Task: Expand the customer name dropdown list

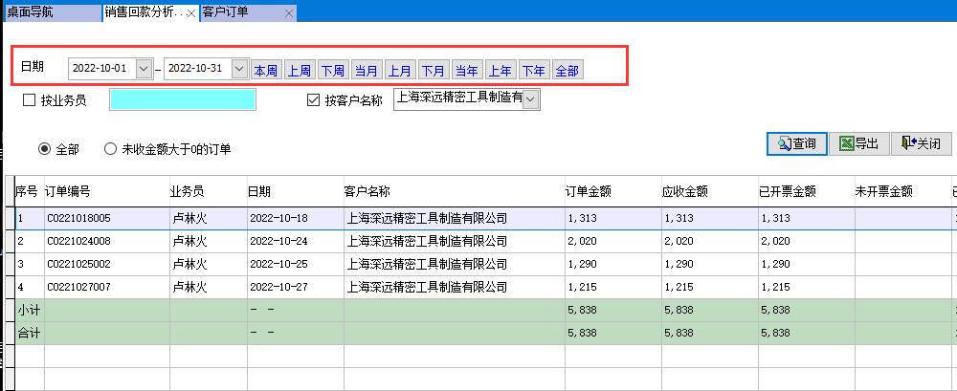Action: 532,98
